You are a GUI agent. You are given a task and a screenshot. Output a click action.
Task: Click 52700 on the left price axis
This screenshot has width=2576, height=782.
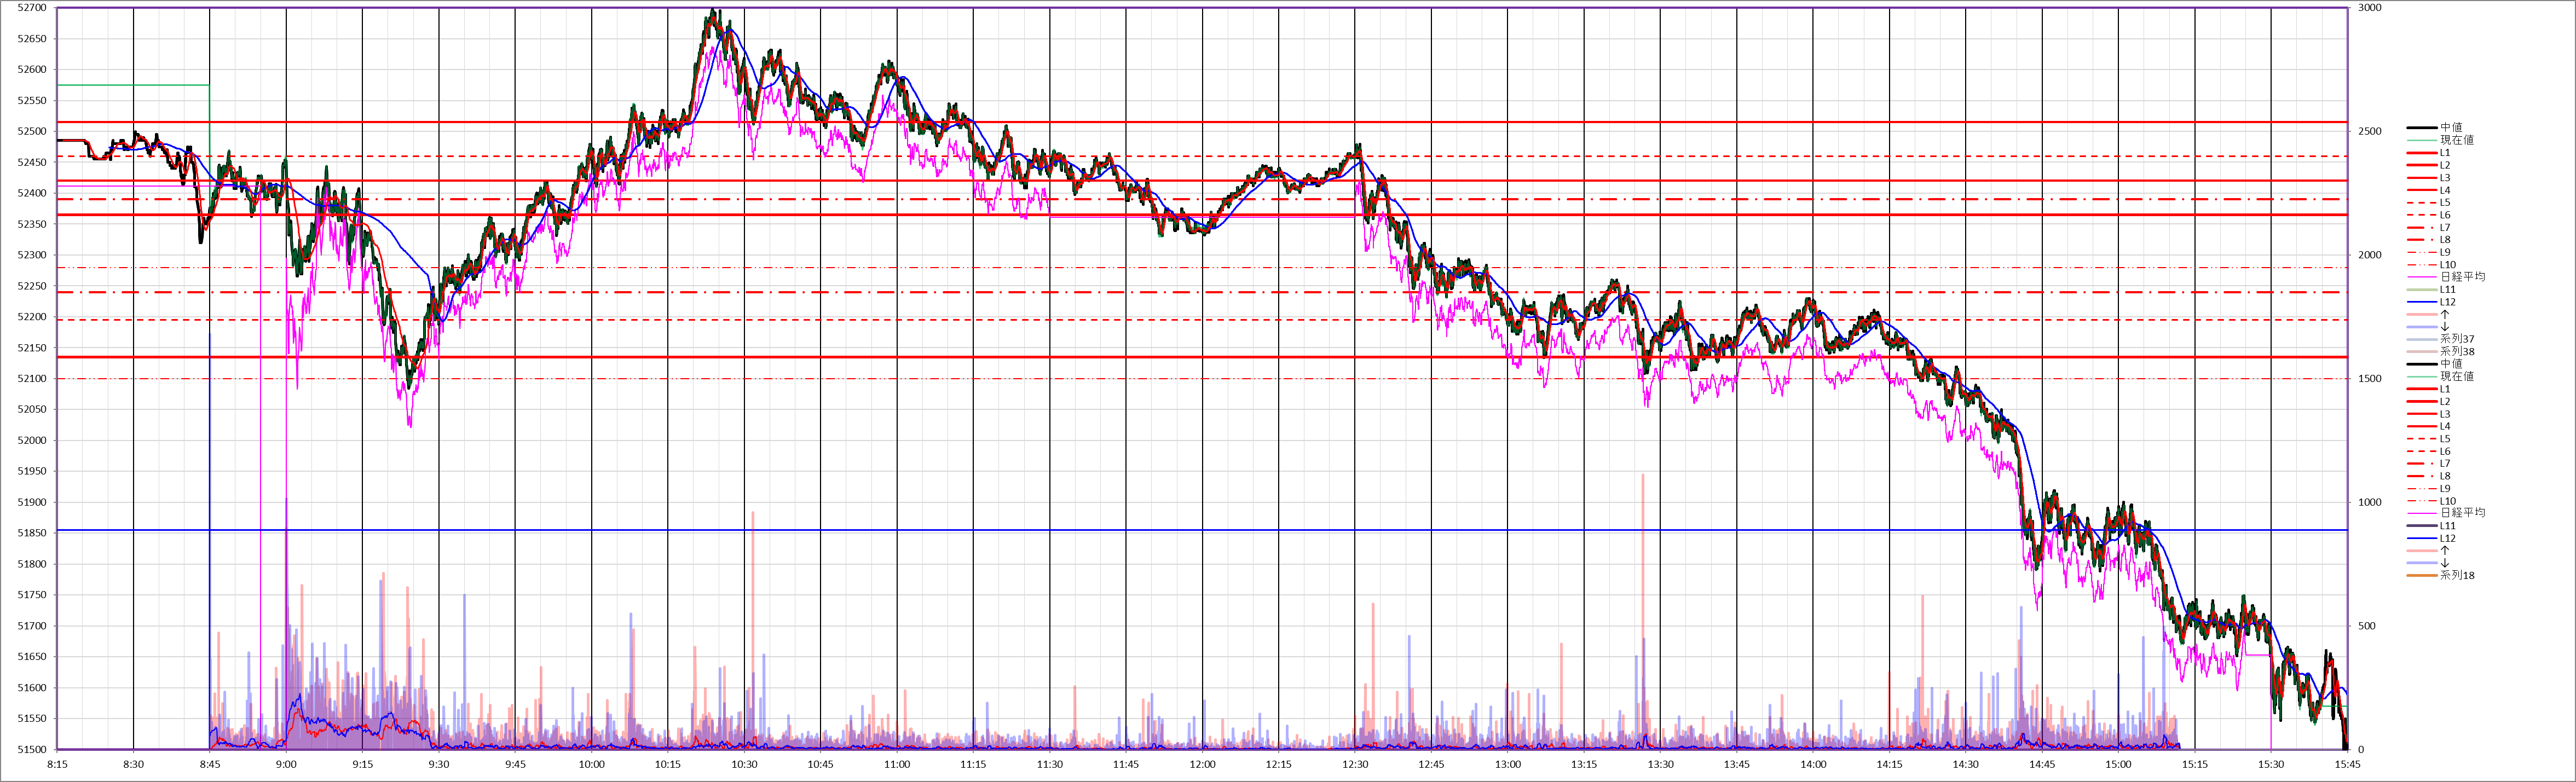[32, 8]
